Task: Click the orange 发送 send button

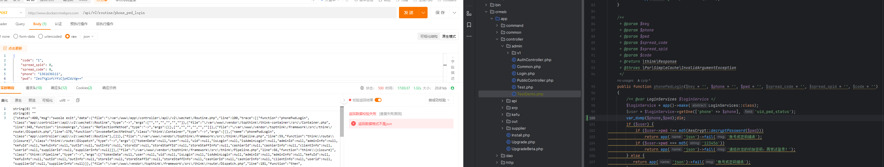Action: click(x=409, y=13)
